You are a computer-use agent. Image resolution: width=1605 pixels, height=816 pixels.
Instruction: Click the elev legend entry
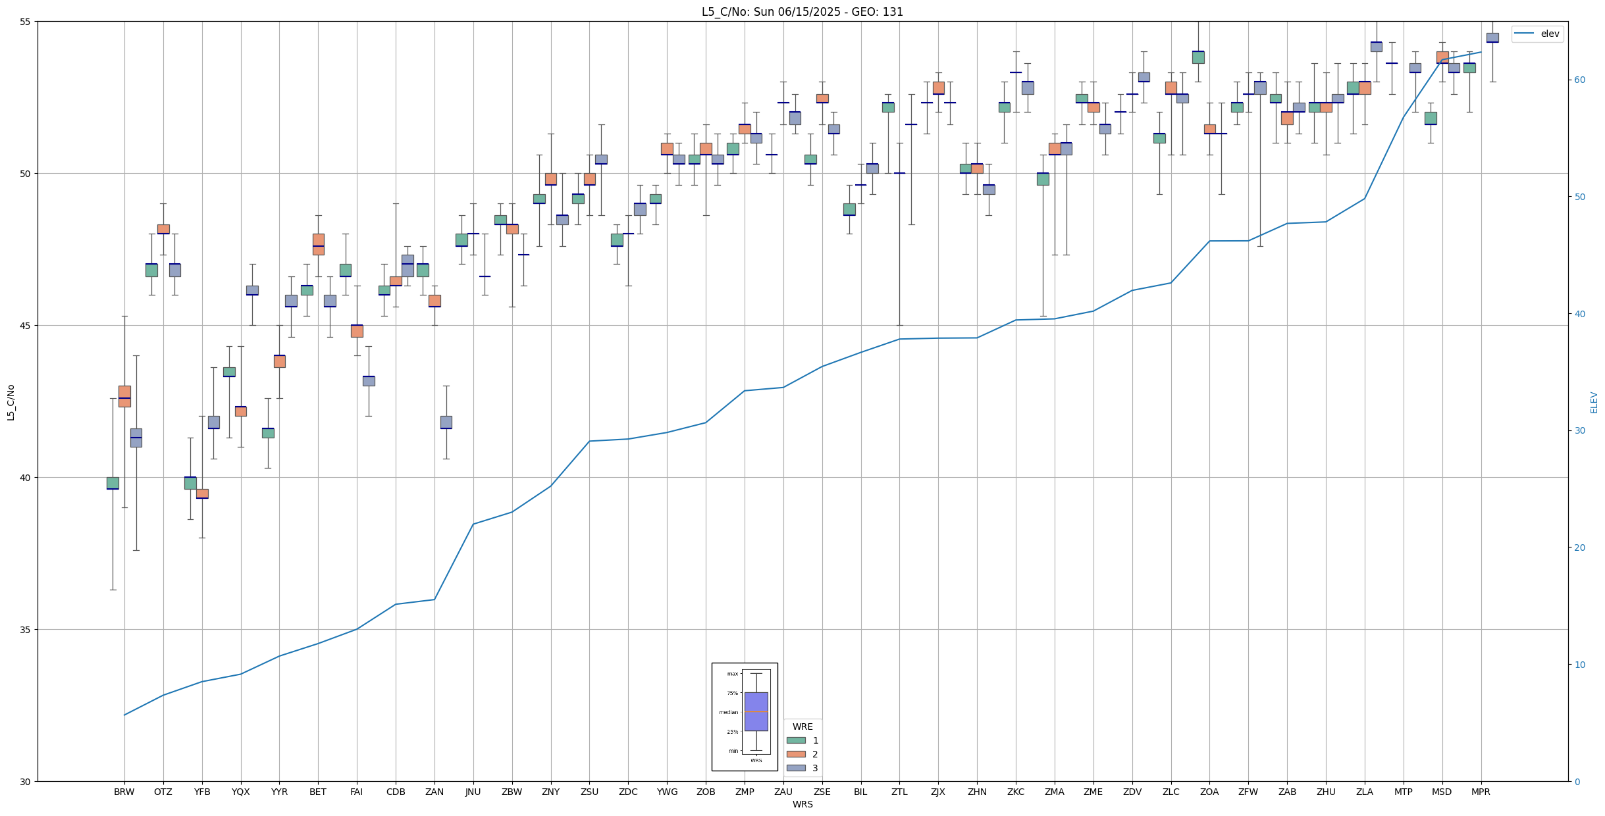click(x=1537, y=34)
